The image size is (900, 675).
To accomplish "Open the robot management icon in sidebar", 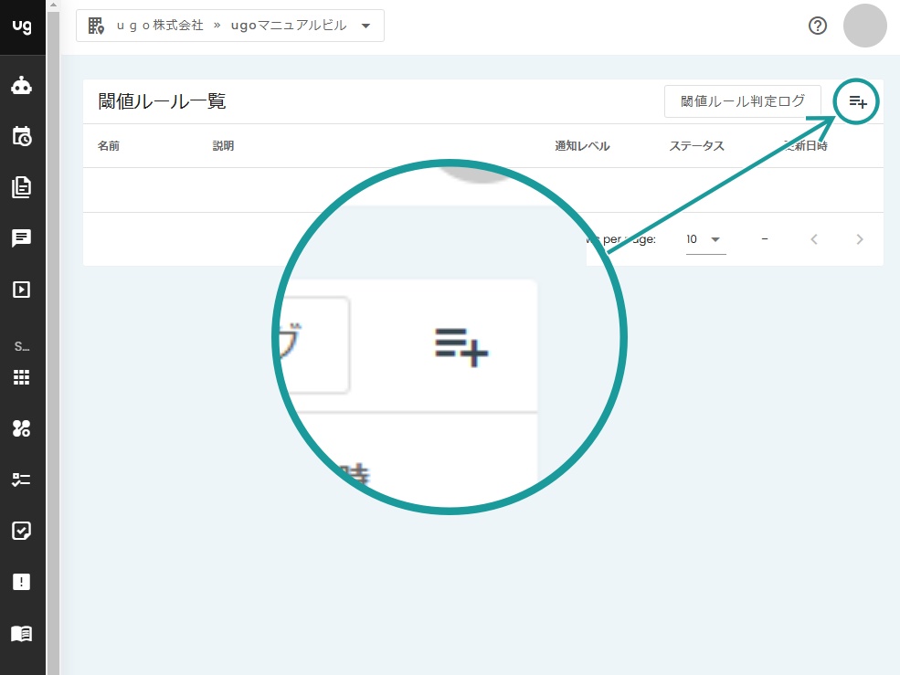I will (22, 85).
